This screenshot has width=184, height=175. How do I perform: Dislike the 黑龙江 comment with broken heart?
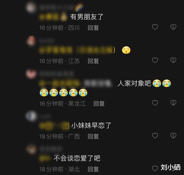click(x=173, y=103)
